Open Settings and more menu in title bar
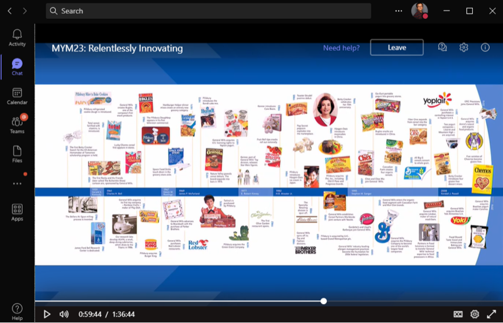This screenshot has width=503, height=323. pyautogui.click(x=398, y=11)
